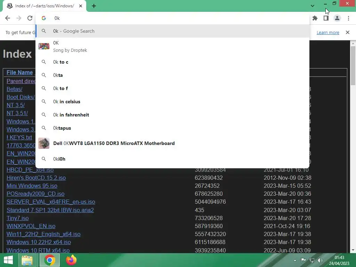This screenshot has height=267, width=356.
Task: Reload the page with the refresh icon
Action: (x=30, y=18)
